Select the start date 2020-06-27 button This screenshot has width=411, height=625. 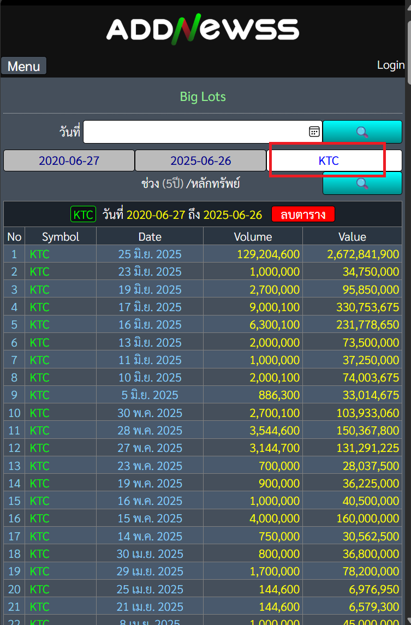pos(69,160)
